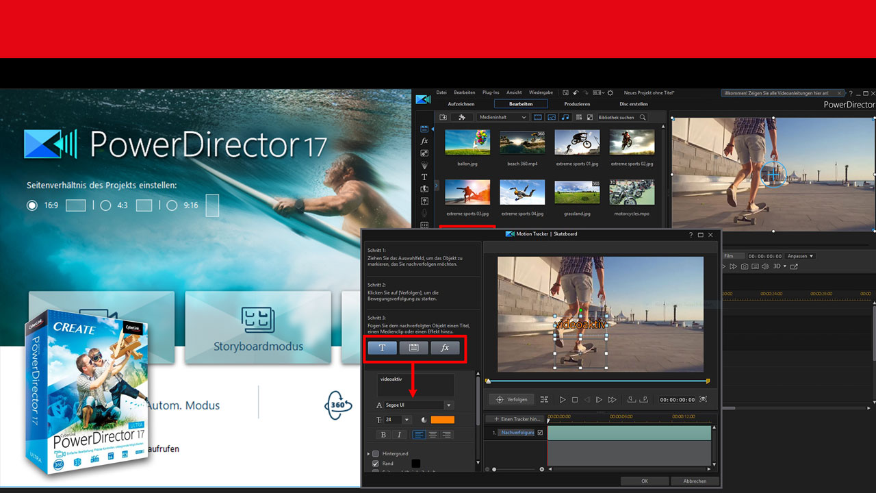876x493 pixels.
Task: Uncheck the Rand checkbox
Action: (x=375, y=464)
